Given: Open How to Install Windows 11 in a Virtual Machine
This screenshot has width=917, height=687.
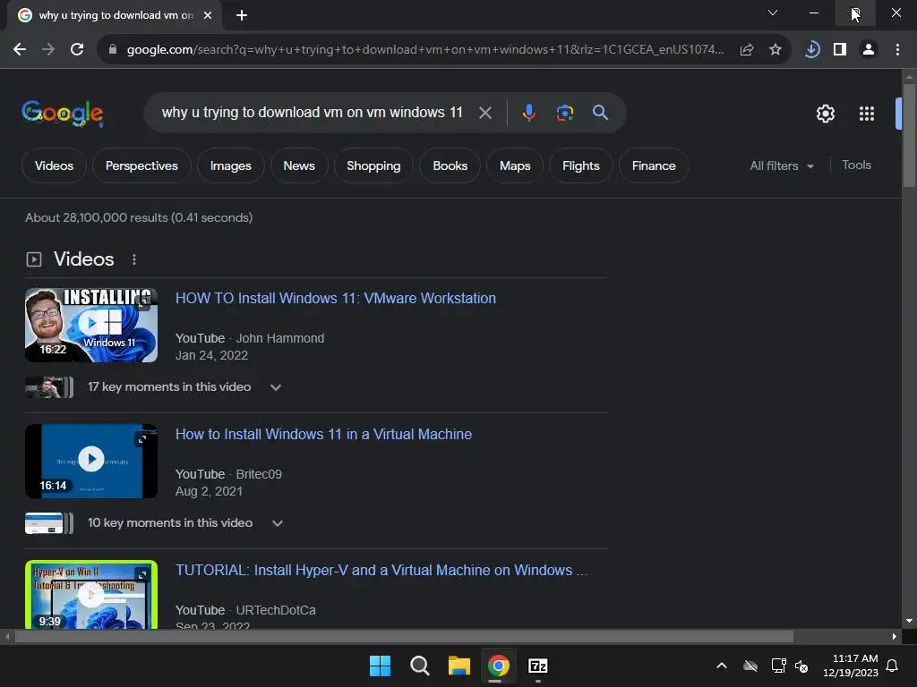Looking at the screenshot, I should click(323, 434).
